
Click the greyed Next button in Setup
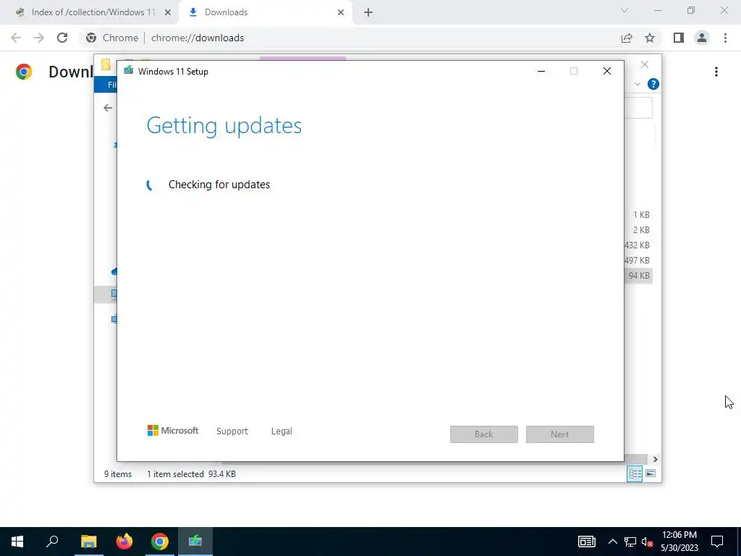[x=560, y=434]
